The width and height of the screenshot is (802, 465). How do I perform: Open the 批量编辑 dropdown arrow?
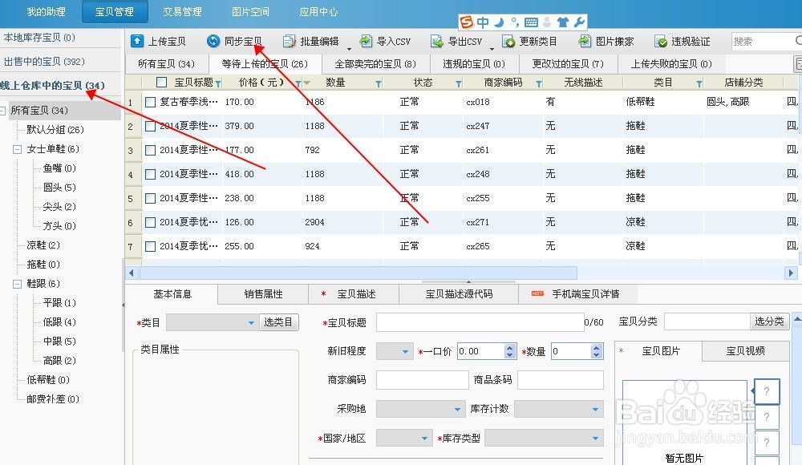click(350, 49)
